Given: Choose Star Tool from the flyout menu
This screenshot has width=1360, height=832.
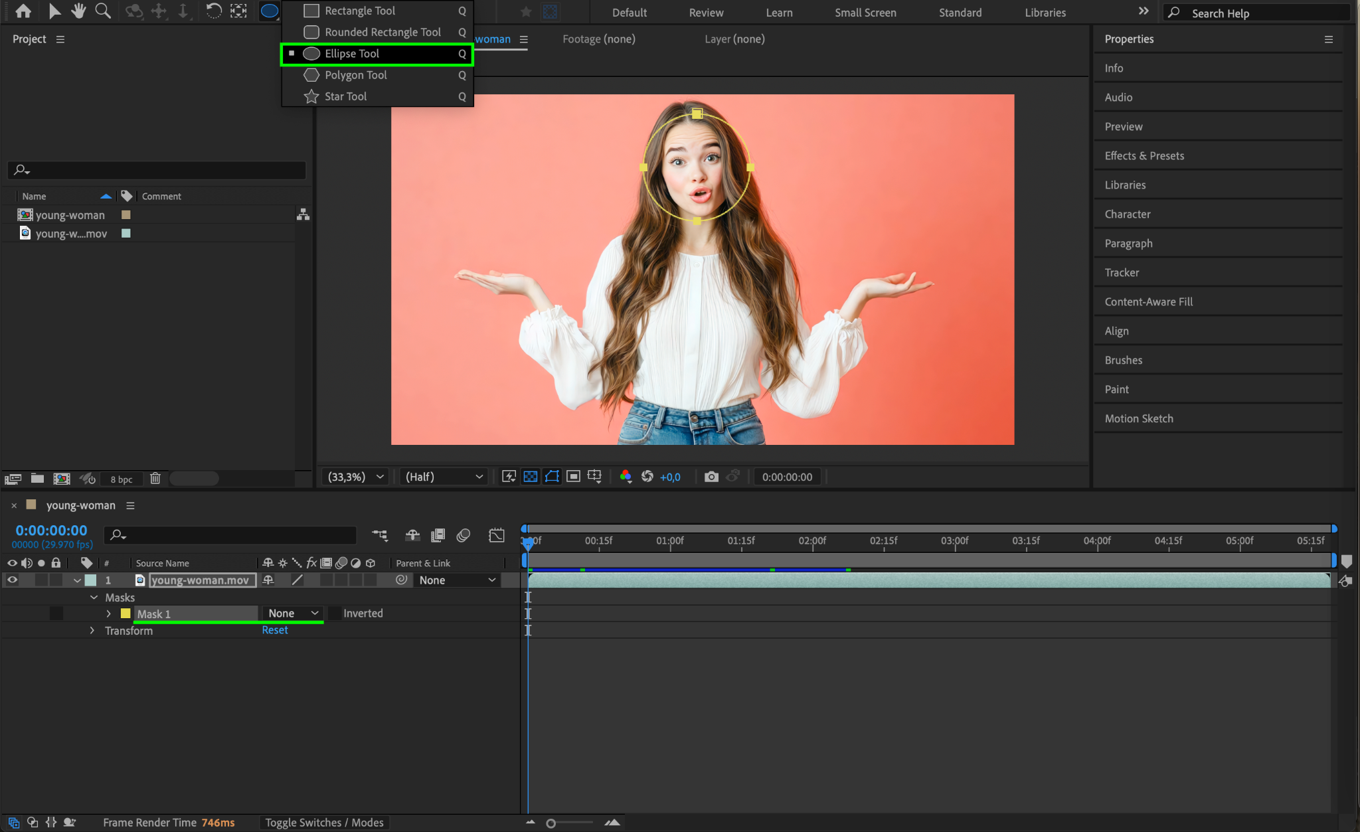Looking at the screenshot, I should [x=345, y=96].
